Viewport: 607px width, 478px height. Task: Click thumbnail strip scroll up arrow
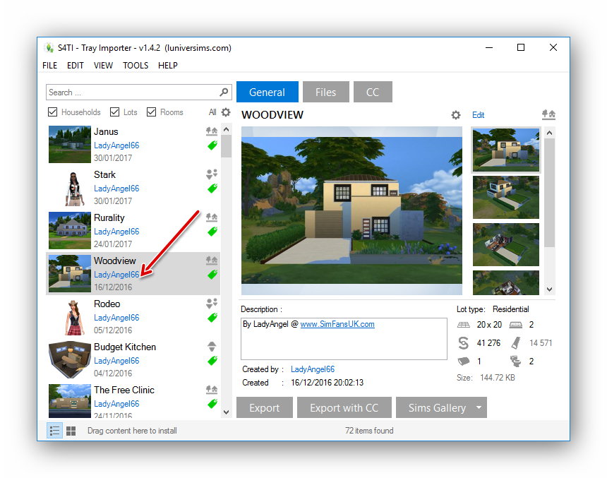click(x=549, y=133)
